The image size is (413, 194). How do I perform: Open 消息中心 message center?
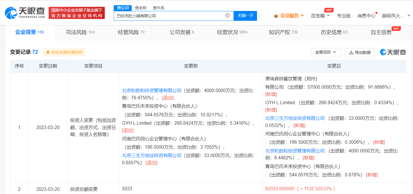click(366, 16)
